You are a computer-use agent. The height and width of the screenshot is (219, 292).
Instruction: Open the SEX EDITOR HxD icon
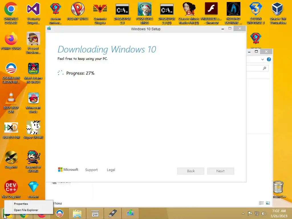coord(11,130)
